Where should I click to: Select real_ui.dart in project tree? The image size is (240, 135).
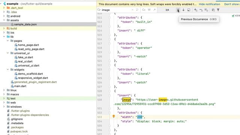(x=25, y=61)
